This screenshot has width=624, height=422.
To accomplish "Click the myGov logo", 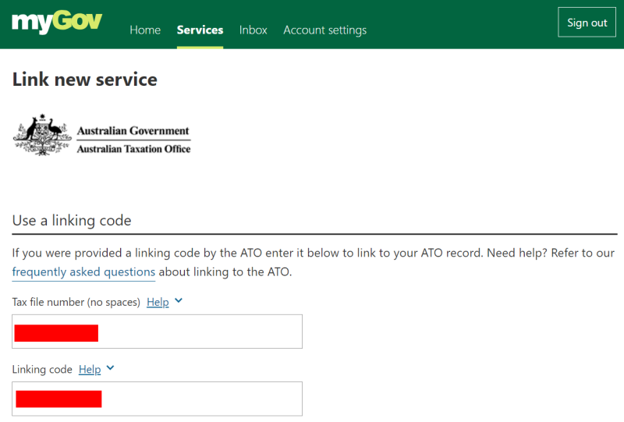I will [57, 22].
